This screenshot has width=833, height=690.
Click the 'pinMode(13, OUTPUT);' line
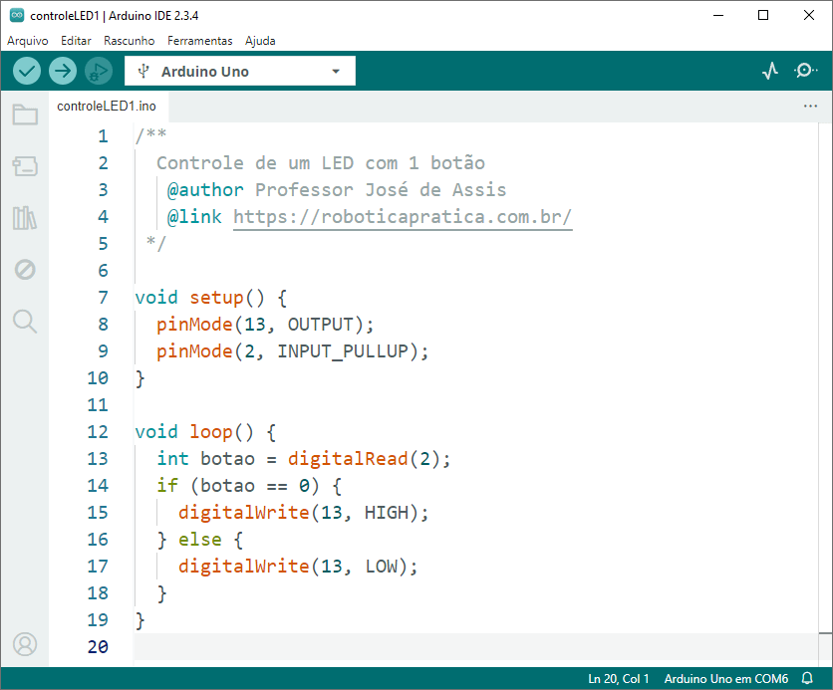265,325
